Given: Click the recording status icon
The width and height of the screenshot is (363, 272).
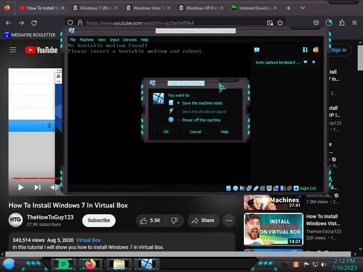Looking at the screenshot, I should point(276,188).
